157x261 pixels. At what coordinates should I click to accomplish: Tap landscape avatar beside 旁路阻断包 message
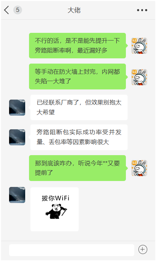tap(17, 137)
